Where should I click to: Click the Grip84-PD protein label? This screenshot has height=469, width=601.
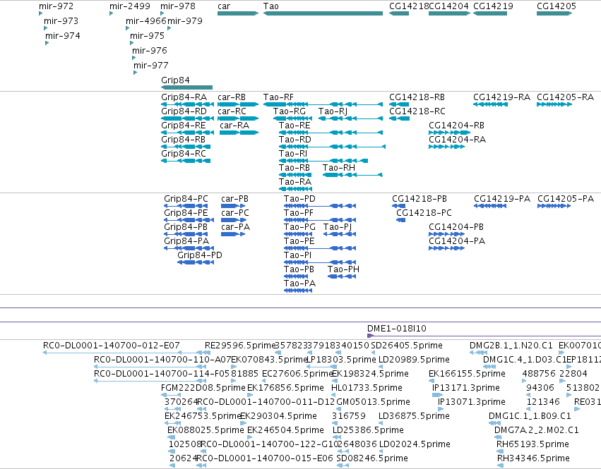200,255
